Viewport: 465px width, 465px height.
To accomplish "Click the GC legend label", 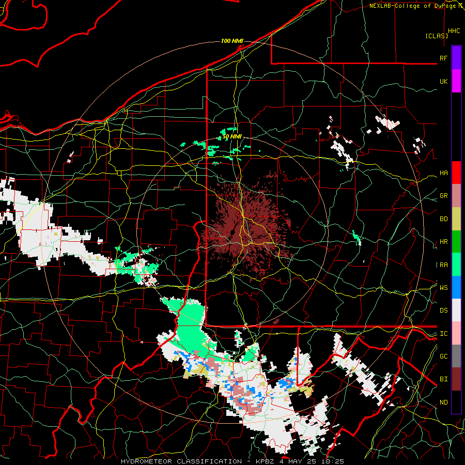I will (x=443, y=357).
